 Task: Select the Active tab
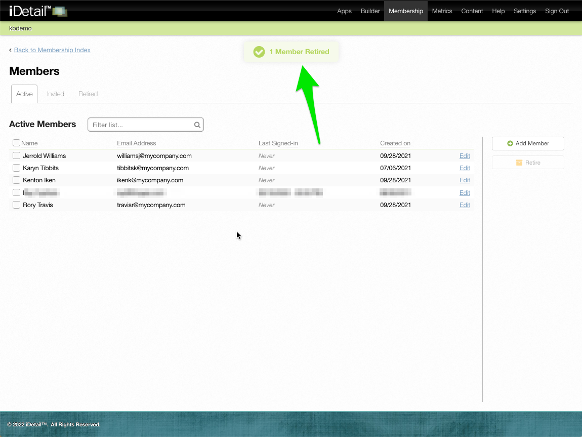coord(24,94)
